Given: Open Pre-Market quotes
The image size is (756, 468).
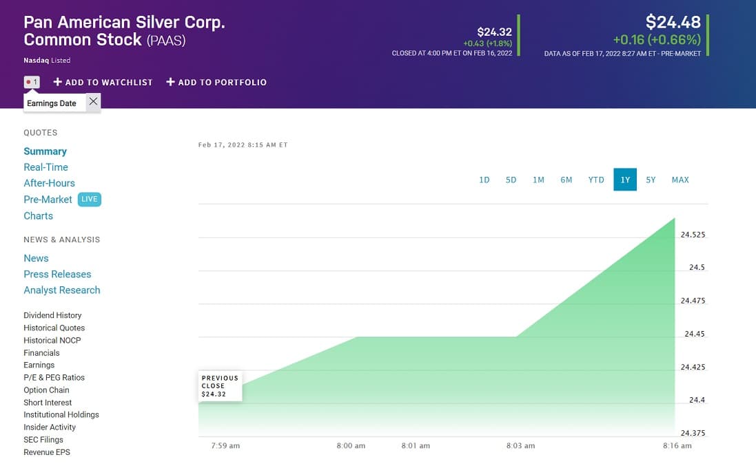Looking at the screenshot, I should click(x=48, y=200).
